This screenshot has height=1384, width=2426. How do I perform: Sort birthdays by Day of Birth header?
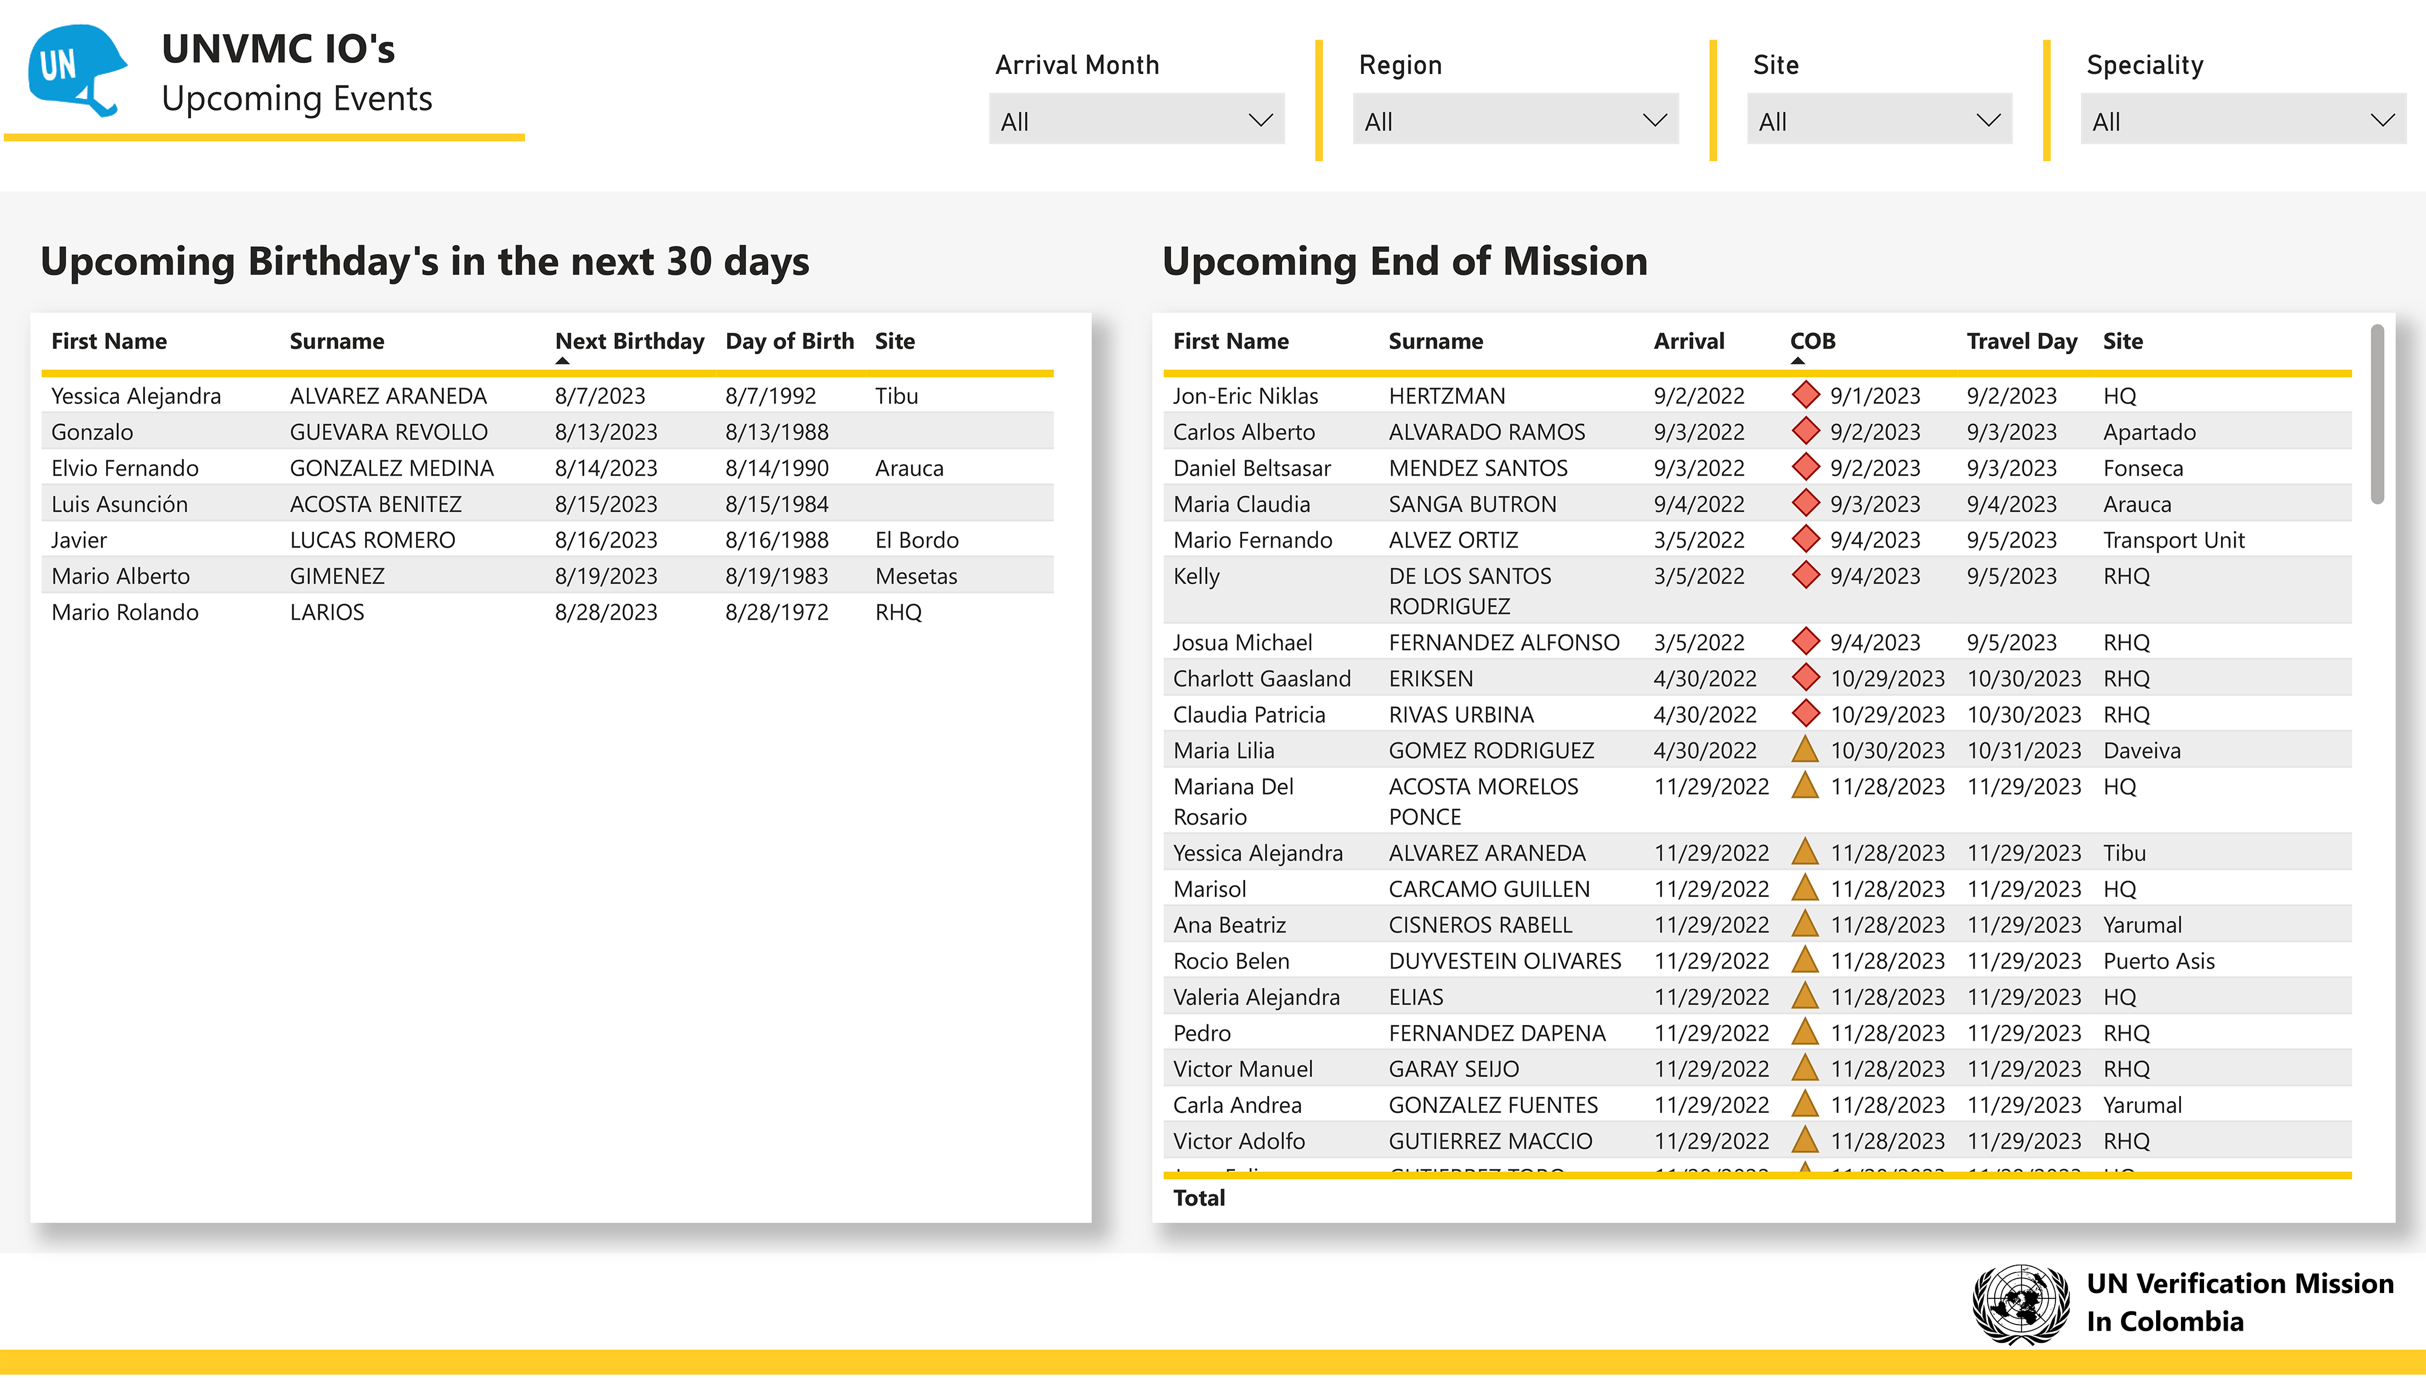click(x=790, y=341)
